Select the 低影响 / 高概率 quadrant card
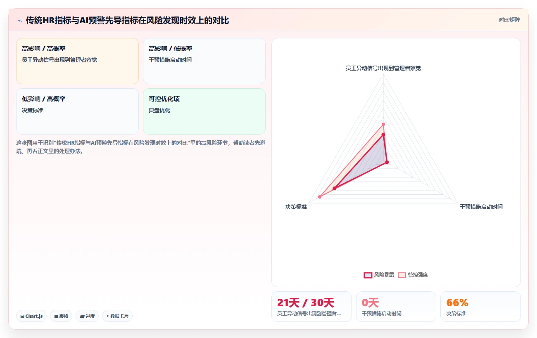Viewport: 537px width, 338px height. point(77,111)
